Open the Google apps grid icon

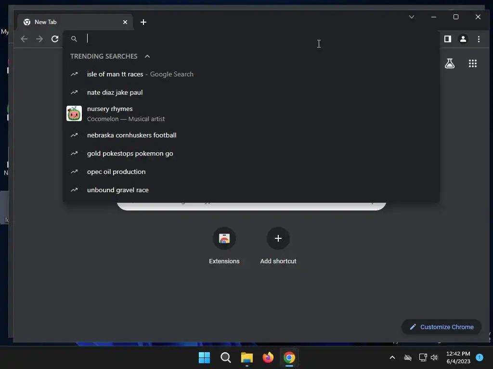pos(473,64)
